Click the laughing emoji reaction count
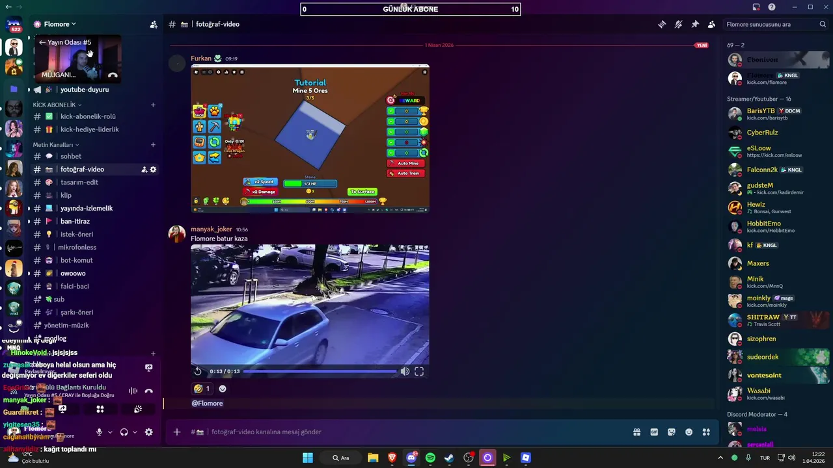Viewport: 833px width, 468px height. point(202,389)
